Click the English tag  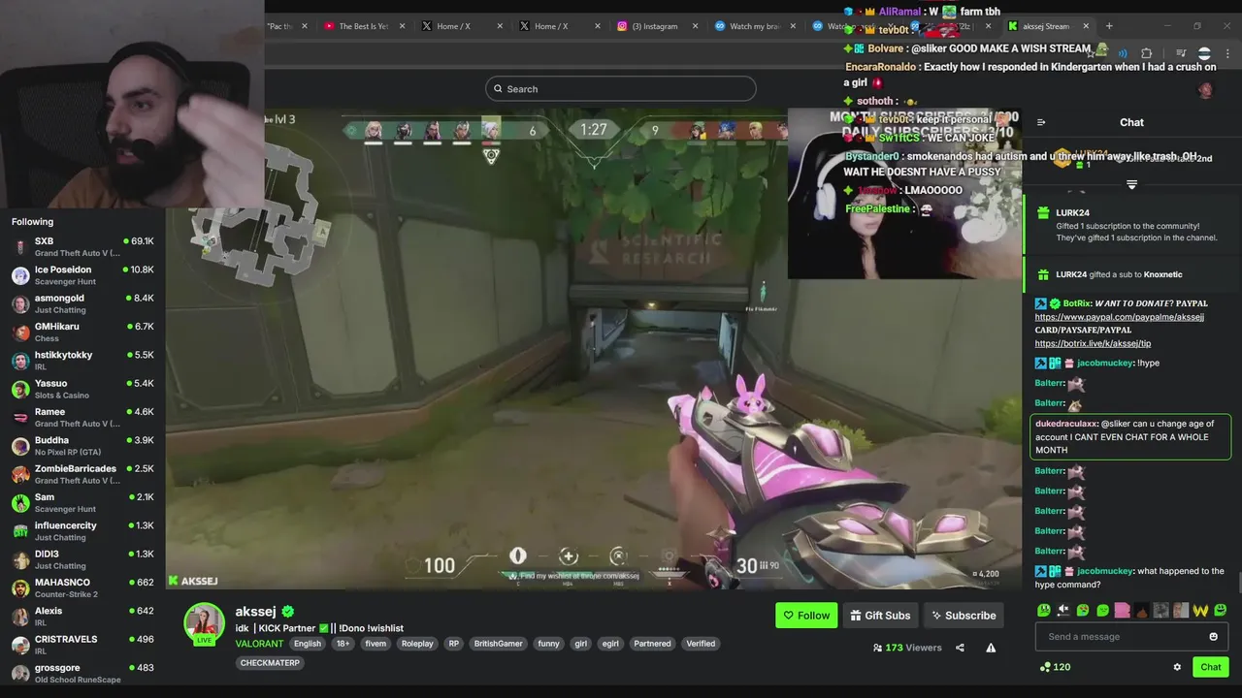(308, 644)
